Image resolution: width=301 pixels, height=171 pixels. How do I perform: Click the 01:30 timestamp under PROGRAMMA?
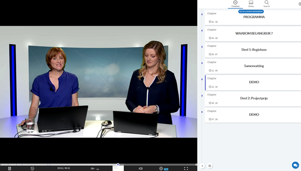213,22
